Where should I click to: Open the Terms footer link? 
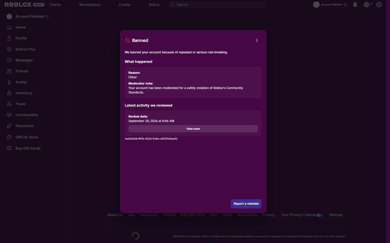pyautogui.click(x=227, y=215)
